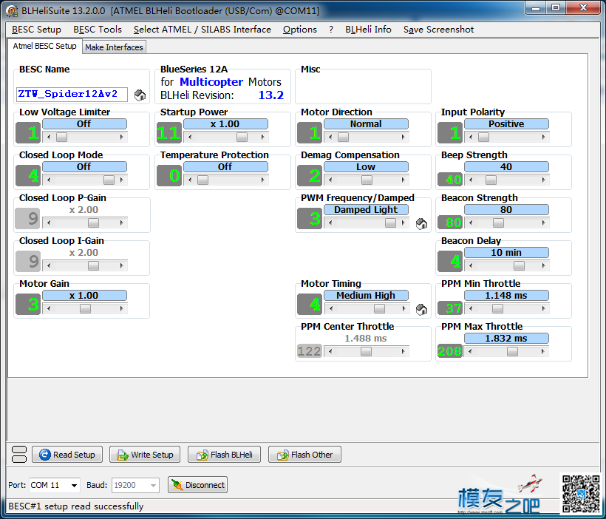Click the 1.148 ms PPM Min Throttle value
This screenshot has width=606, height=519.
click(506, 296)
